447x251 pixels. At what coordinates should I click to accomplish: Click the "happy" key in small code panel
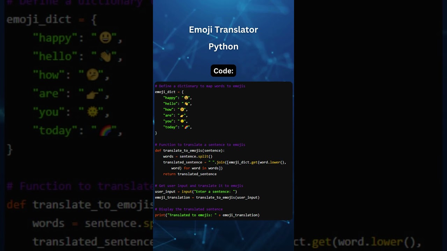[170, 98]
